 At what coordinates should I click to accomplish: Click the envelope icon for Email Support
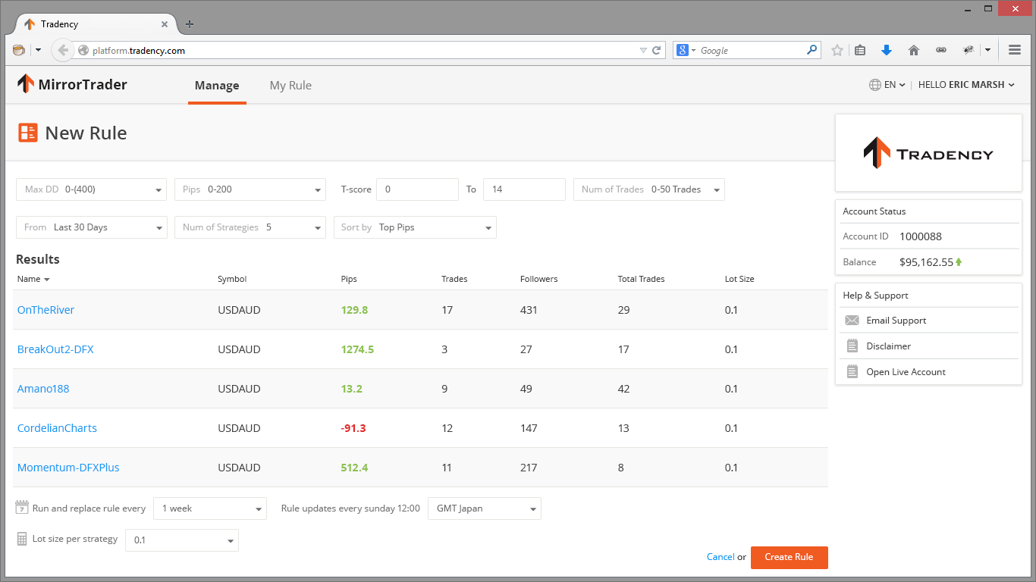click(852, 321)
